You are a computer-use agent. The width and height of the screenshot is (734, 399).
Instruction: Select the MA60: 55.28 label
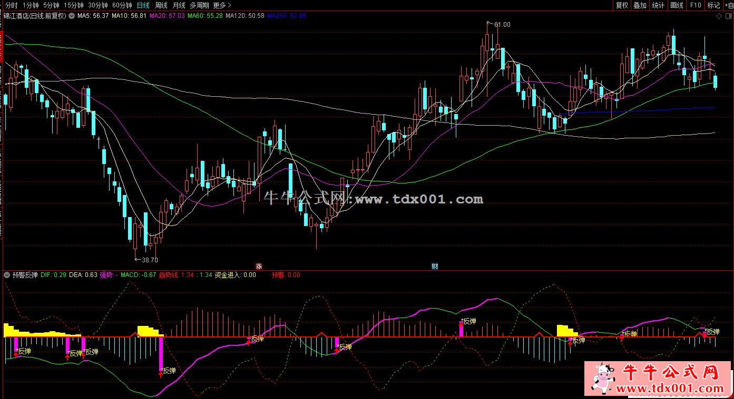point(205,16)
